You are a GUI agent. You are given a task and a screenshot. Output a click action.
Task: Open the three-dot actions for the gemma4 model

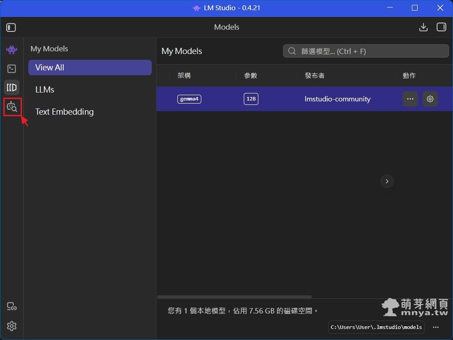[x=410, y=99]
